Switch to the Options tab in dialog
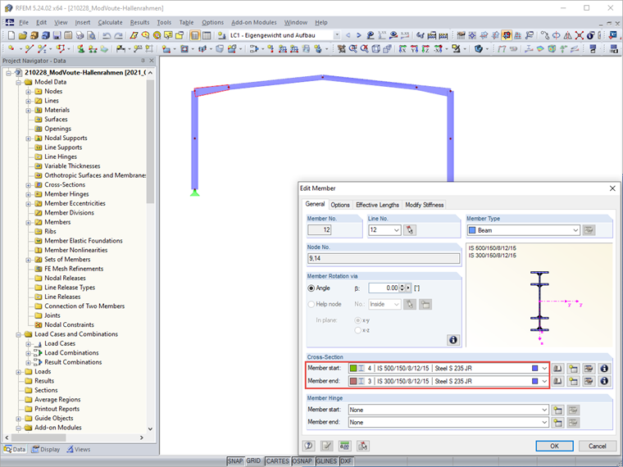Viewport: 623px width, 467px height. 340,205
